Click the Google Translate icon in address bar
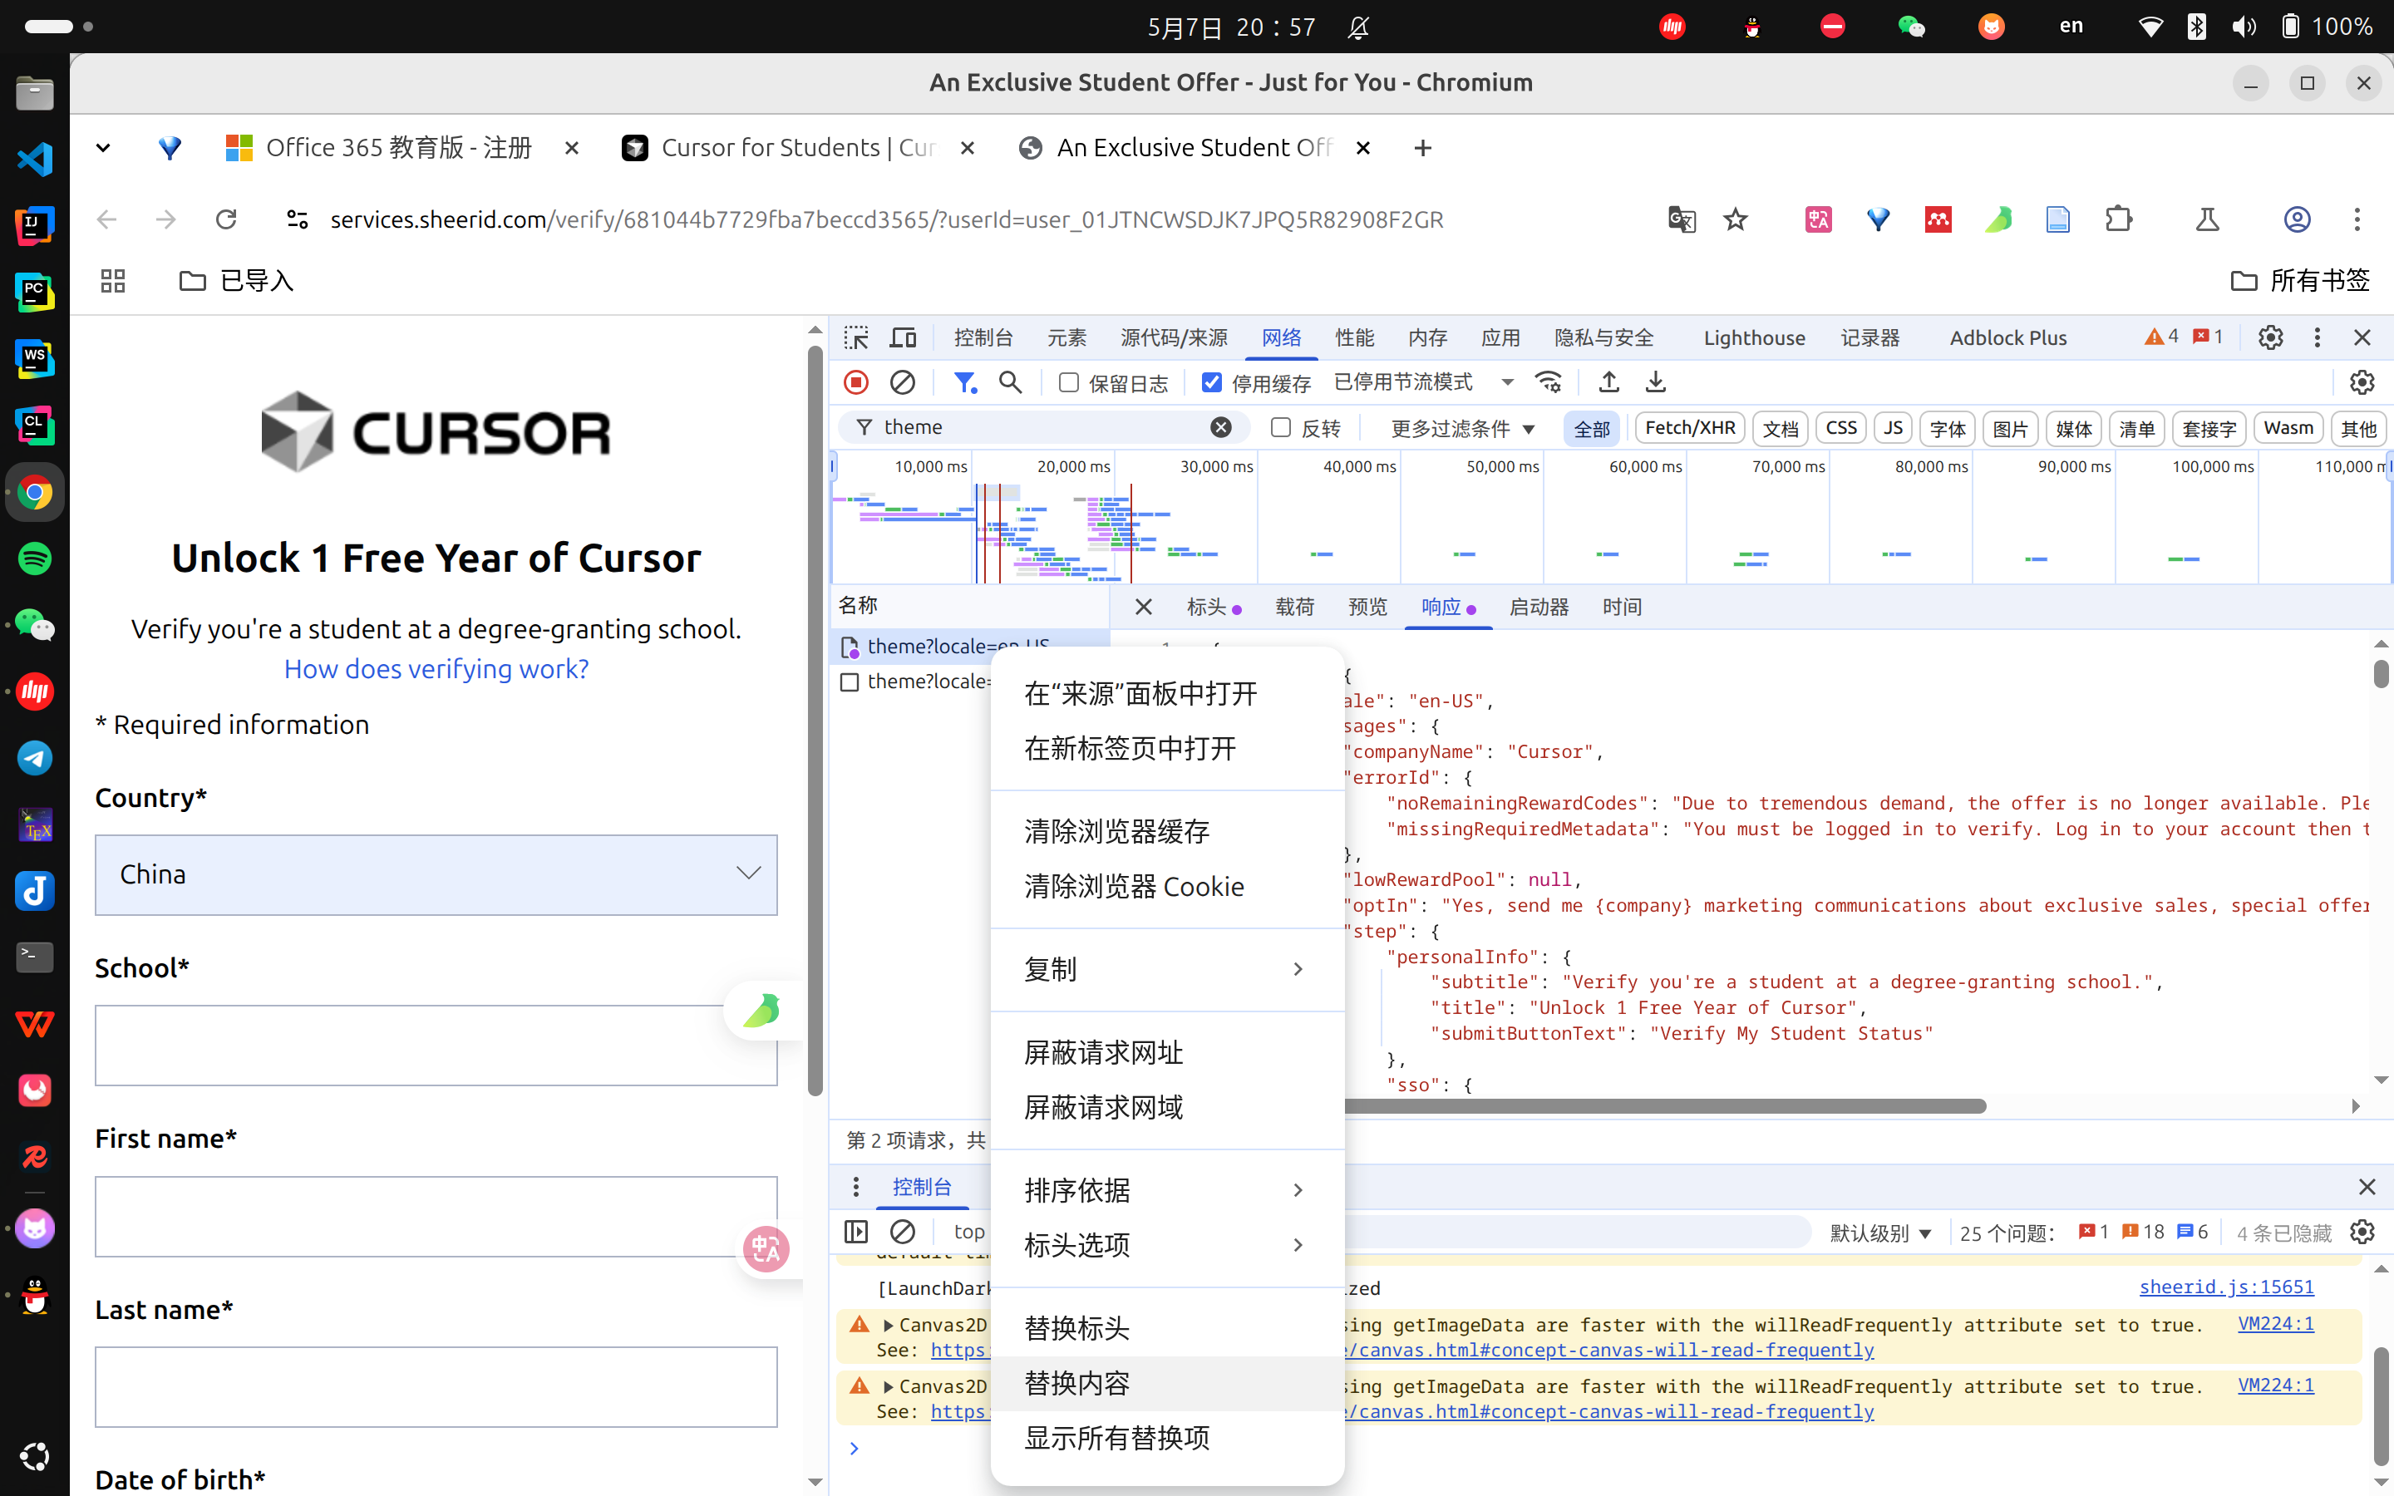 point(1681,219)
